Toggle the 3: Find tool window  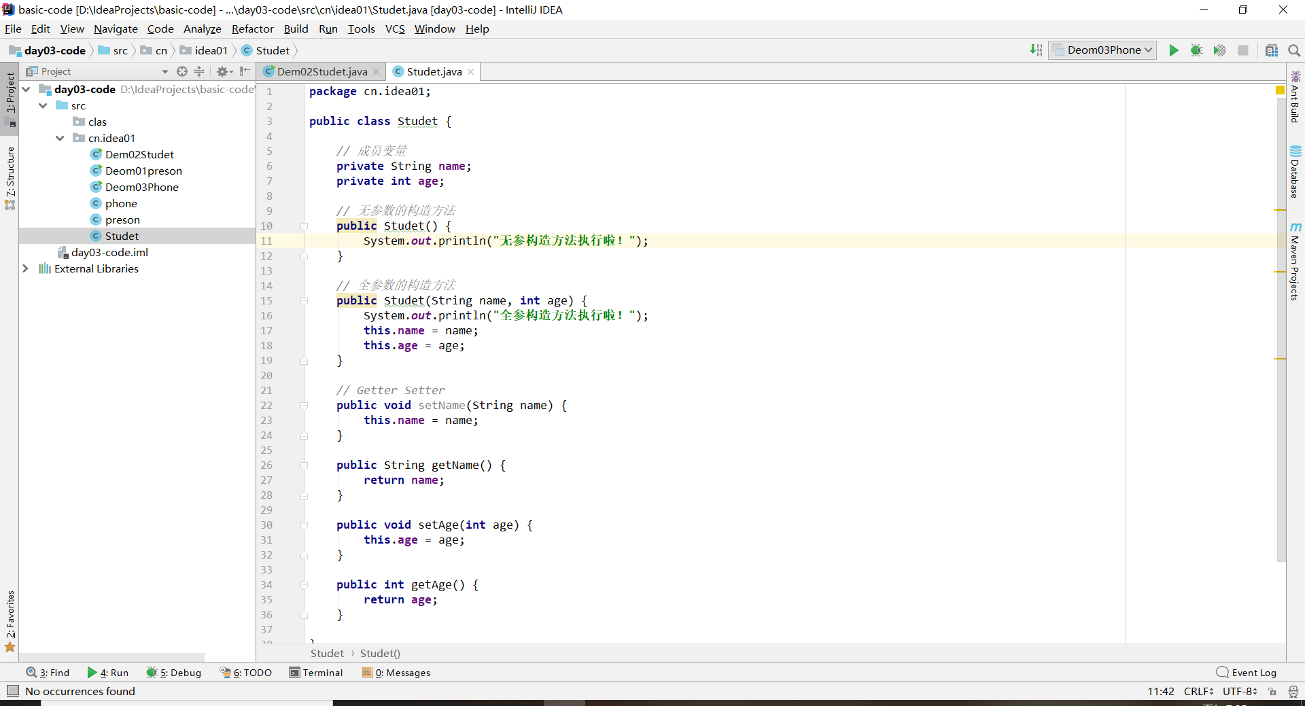tap(48, 673)
